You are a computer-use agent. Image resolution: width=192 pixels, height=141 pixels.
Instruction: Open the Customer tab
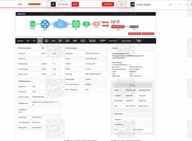(x=20, y=41)
